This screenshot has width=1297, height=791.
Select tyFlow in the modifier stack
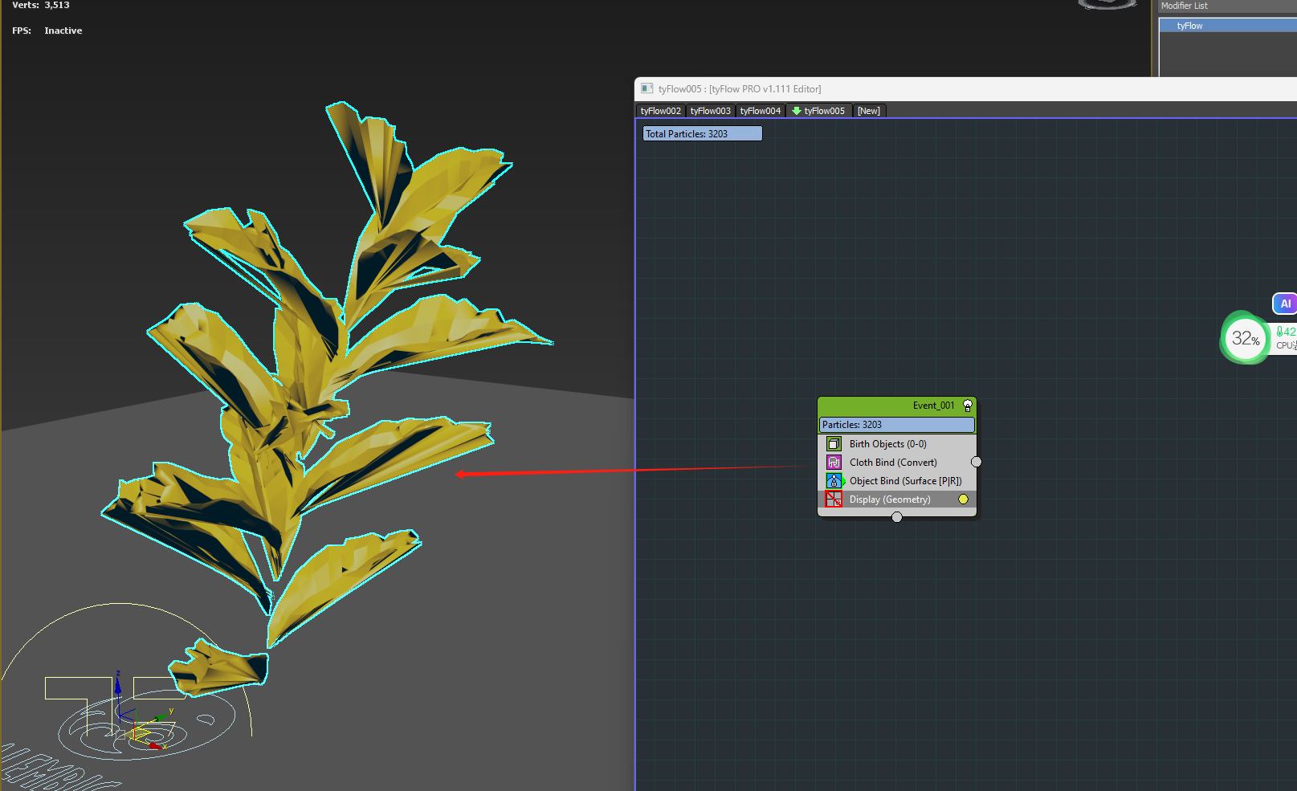[1190, 26]
